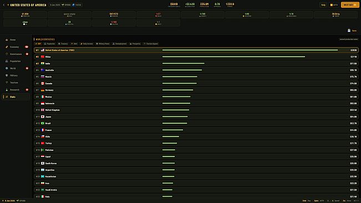Open the Governance section
The image size is (361, 203).
(x=16, y=54)
